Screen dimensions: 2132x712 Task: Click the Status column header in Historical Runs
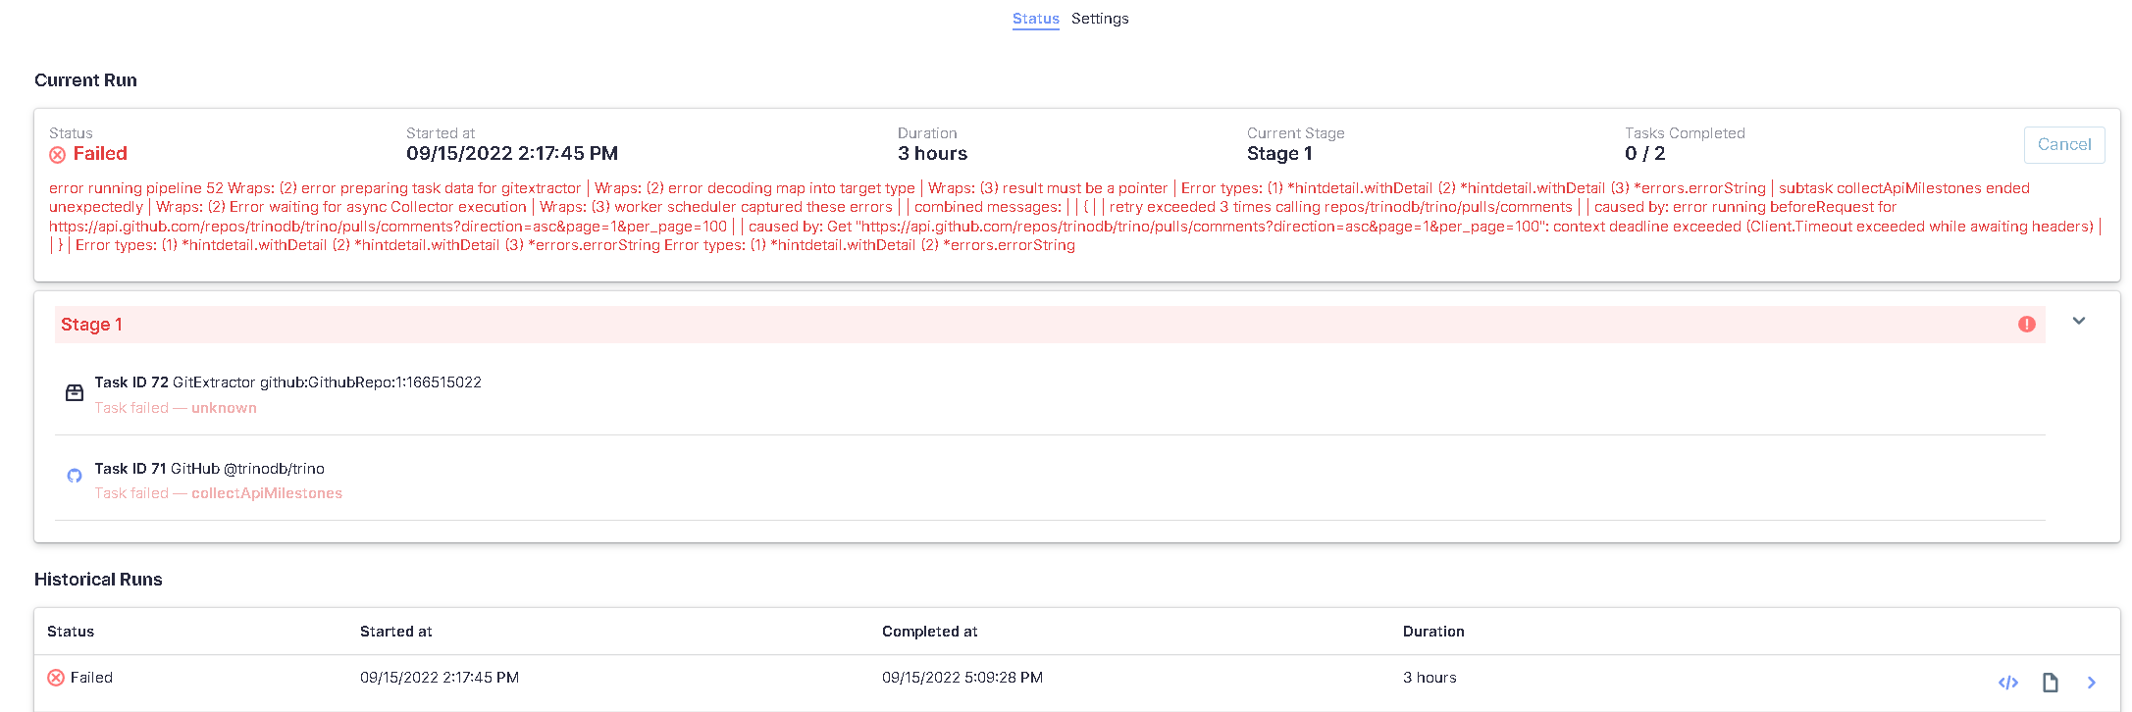click(71, 632)
